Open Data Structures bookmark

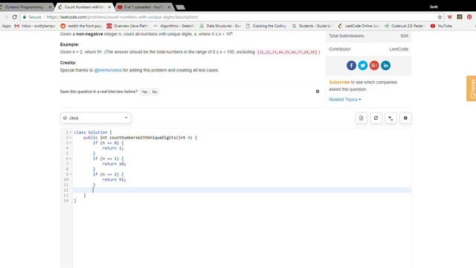[x=220, y=26]
